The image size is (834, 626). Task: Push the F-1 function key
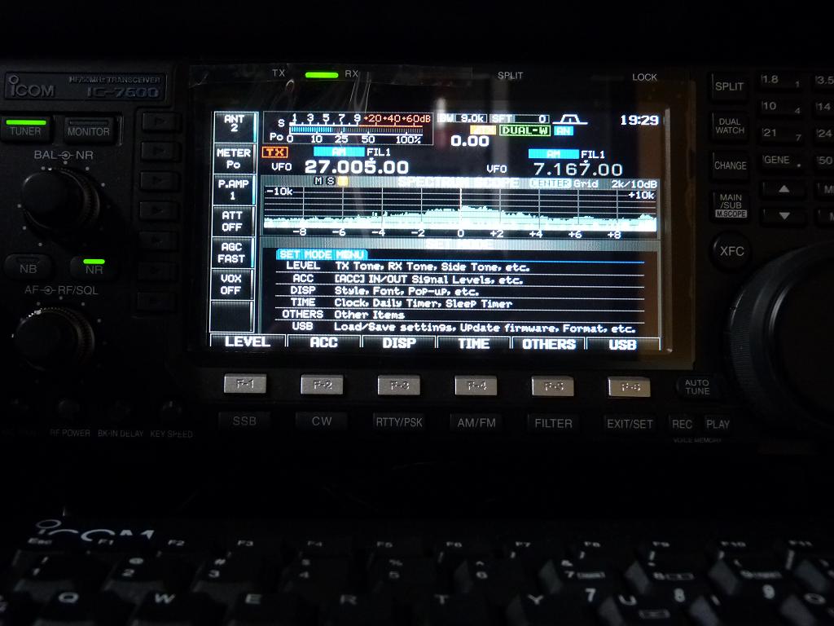pos(245,384)
